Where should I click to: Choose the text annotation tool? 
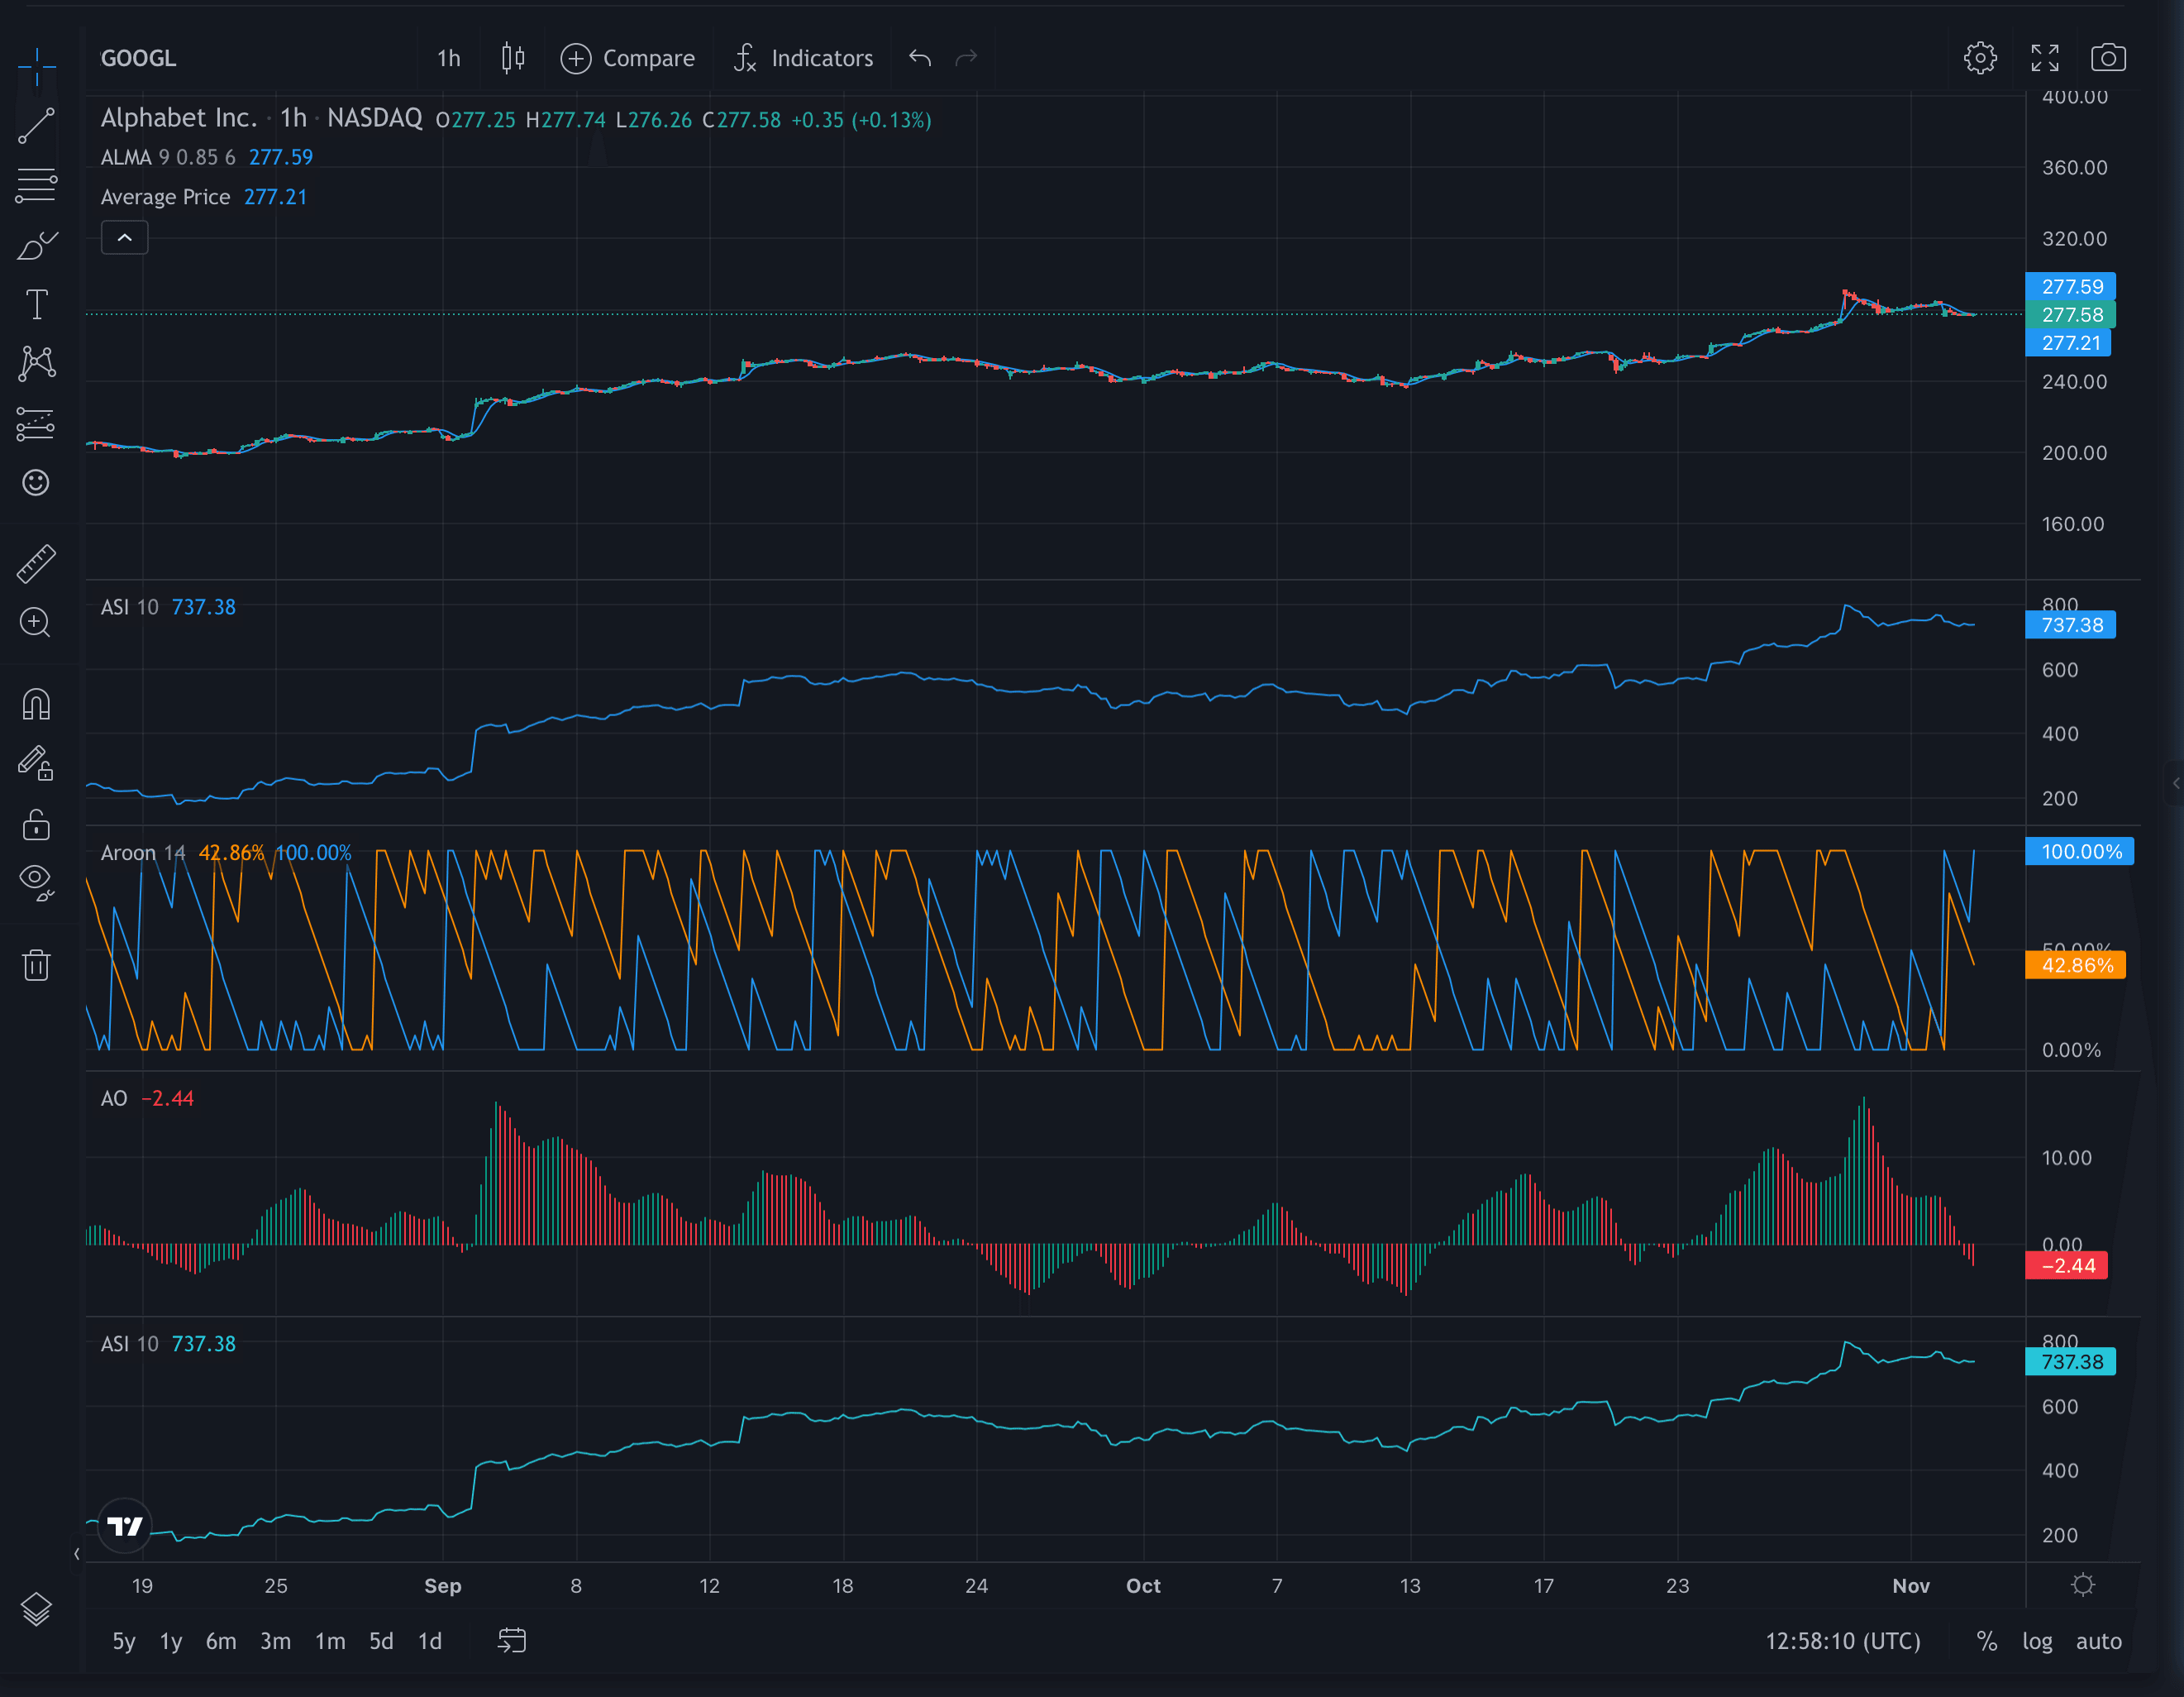coord(36,304)
